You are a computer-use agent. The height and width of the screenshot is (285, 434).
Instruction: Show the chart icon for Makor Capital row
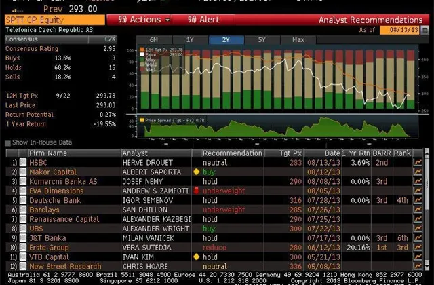(418, 172)
